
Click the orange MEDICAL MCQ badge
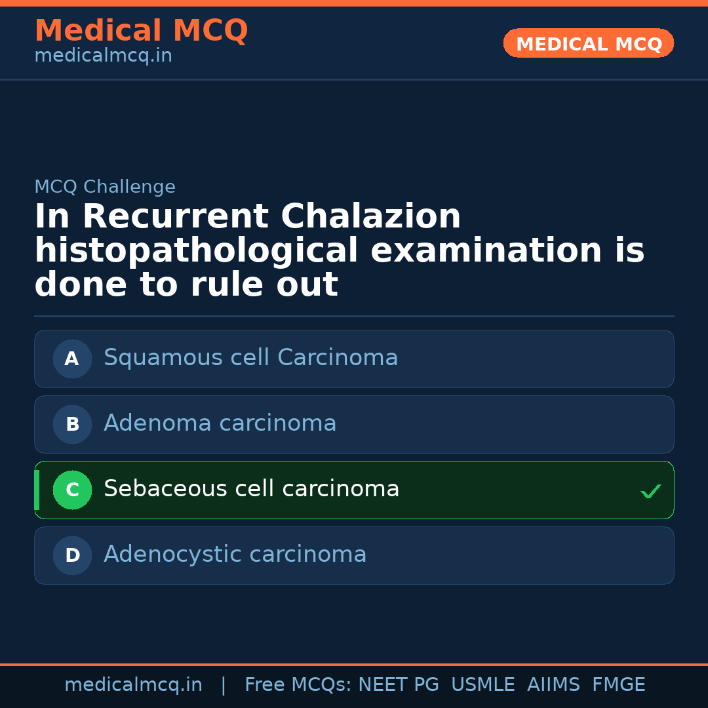point(588,43)
